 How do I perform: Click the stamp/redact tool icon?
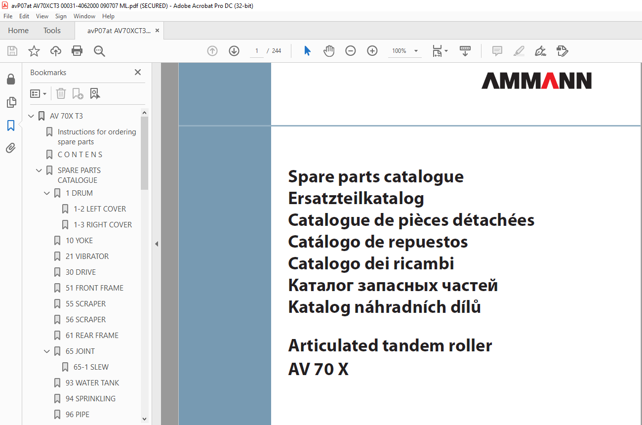[x=562, y=51]
